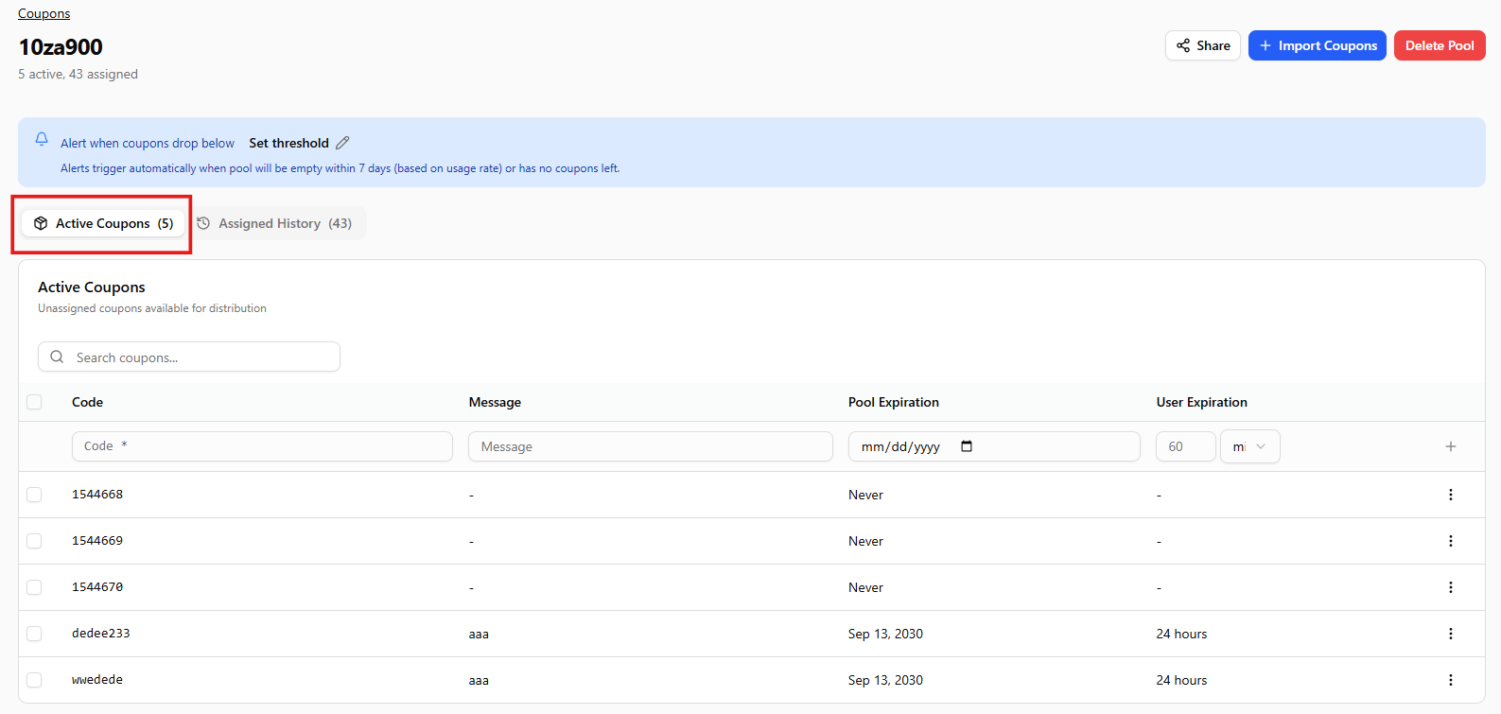Edit threshold via pencil icon

pos(342,143)
